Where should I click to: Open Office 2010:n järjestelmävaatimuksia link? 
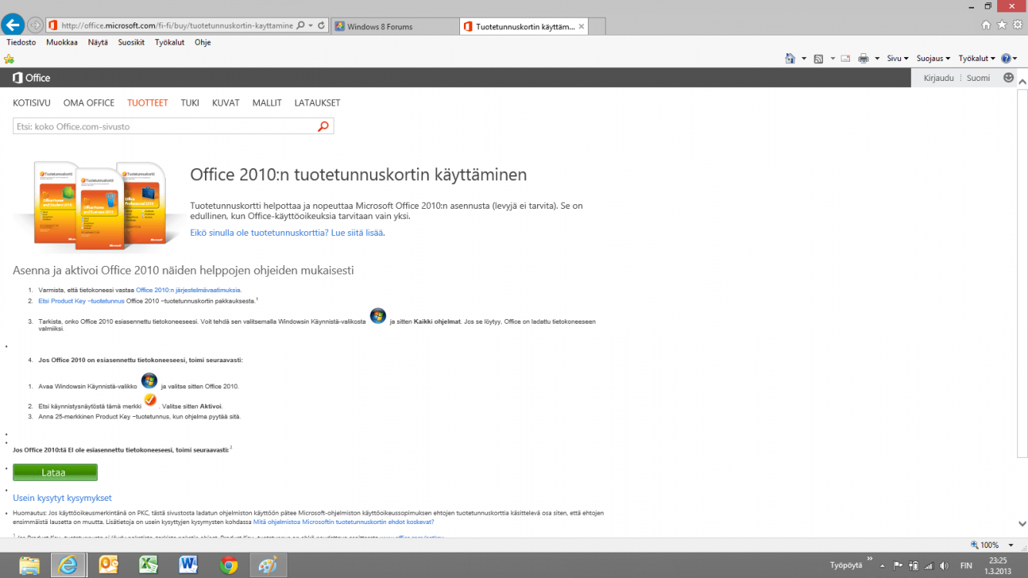(x=189, y=290)
